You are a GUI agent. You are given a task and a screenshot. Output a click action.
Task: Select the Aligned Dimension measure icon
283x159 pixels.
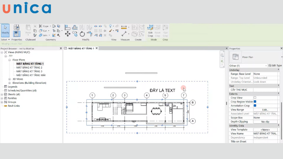pos(124,27)
